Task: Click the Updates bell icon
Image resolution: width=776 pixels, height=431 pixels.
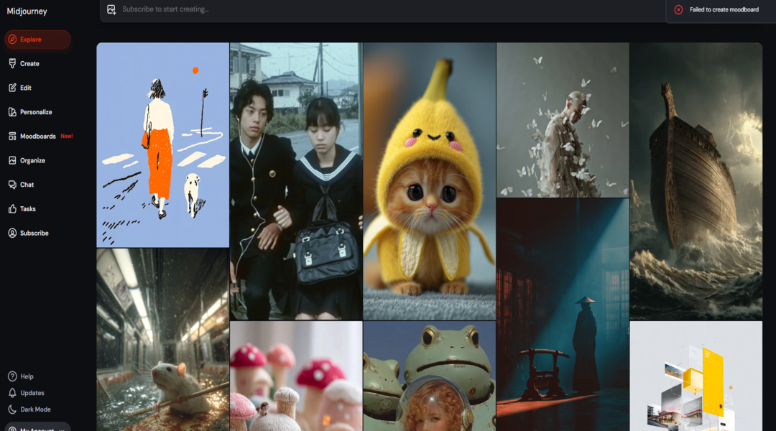Action: click(x=12, y=393)
